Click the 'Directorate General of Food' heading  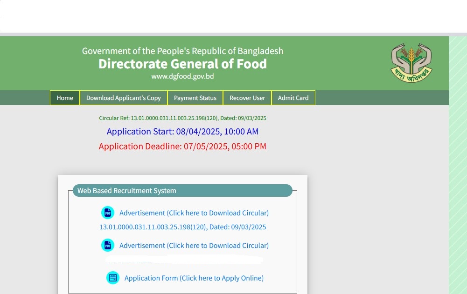[182, 64]
